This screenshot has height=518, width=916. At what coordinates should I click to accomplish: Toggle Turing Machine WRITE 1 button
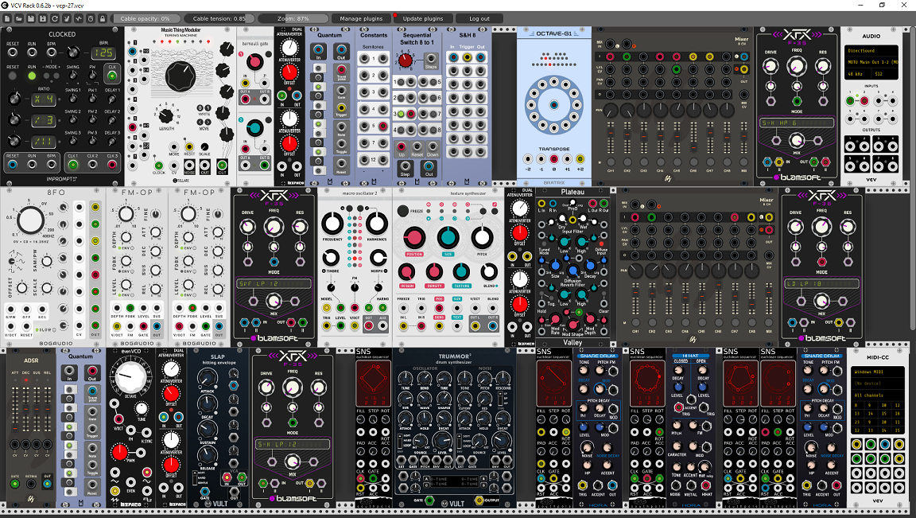pyautogui.click(x=208, y=108)
